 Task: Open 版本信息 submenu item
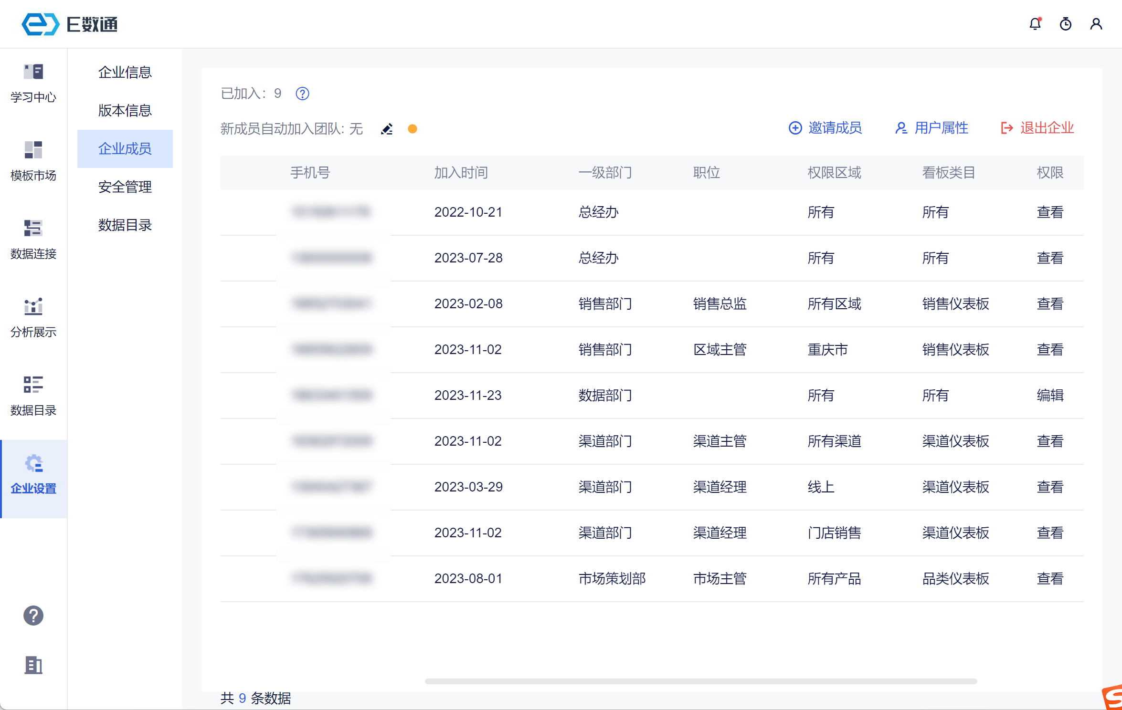[125, 111]
